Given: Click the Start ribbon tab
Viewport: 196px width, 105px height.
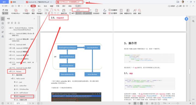Looking at the screenshot, I should pos(33,6).
